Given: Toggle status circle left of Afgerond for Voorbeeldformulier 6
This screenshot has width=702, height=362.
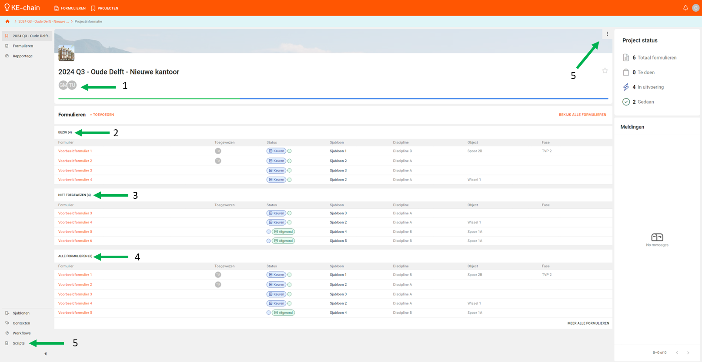Looking at the screenshot, I should tap(268, 241).
